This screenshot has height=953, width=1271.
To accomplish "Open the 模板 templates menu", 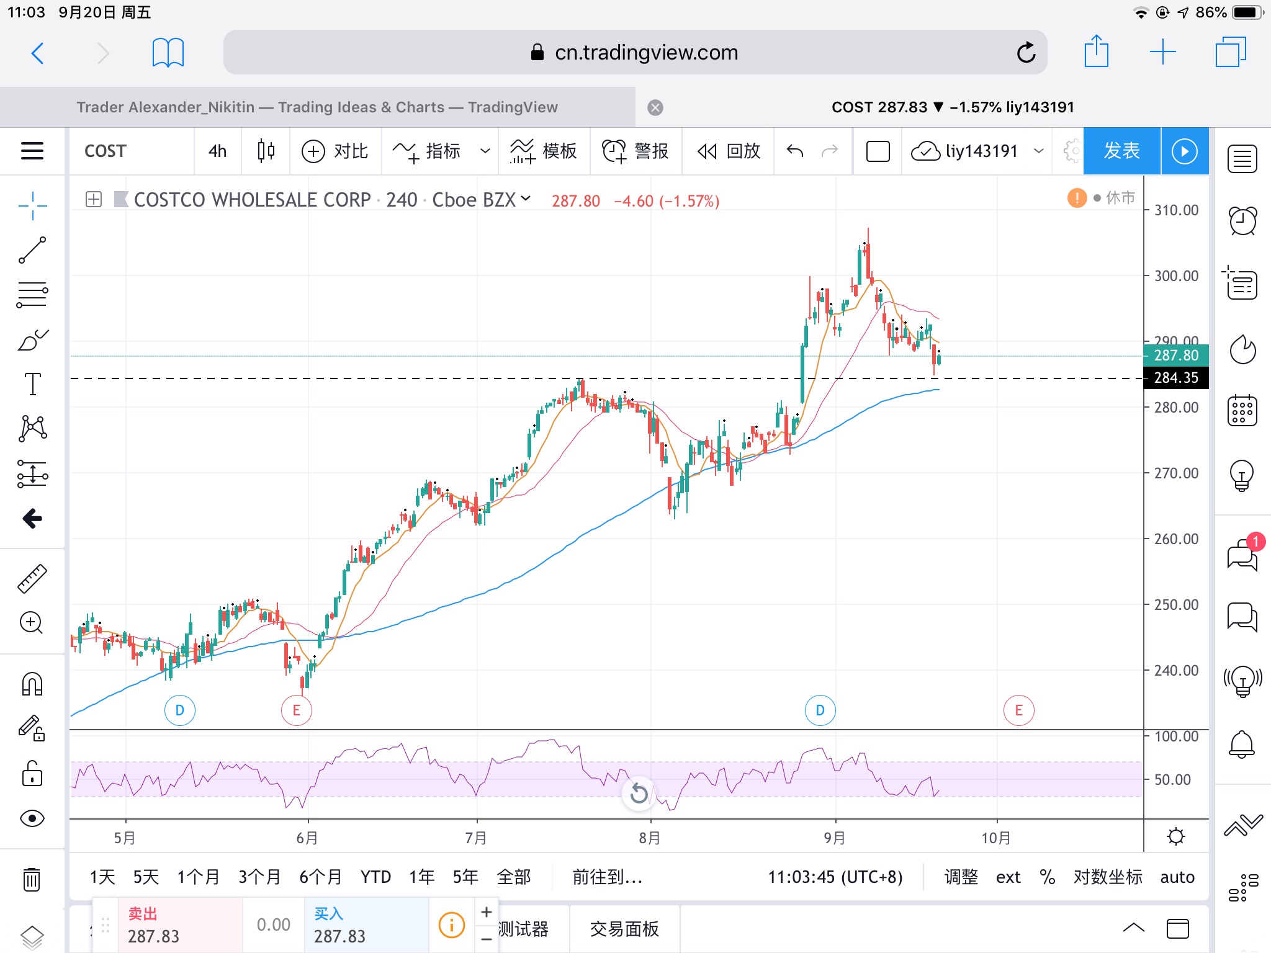I will [x=543, y=151].
